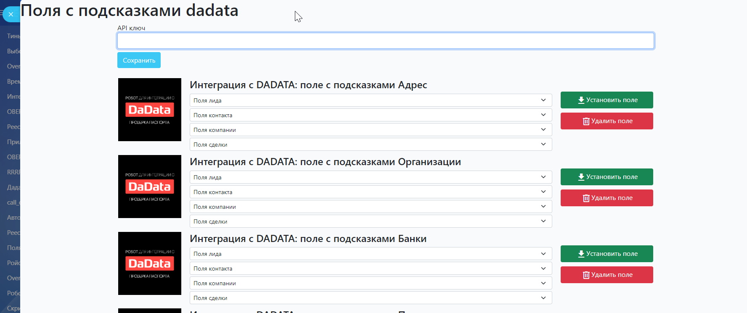Open Поля компании dropdown in Адрес section
747x313 pixels.
click(x=370, y=130)
